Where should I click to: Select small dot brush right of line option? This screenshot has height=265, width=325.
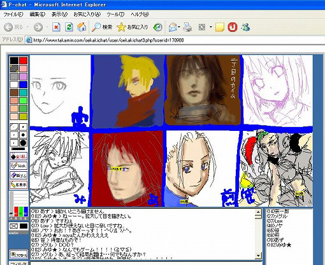23,127
